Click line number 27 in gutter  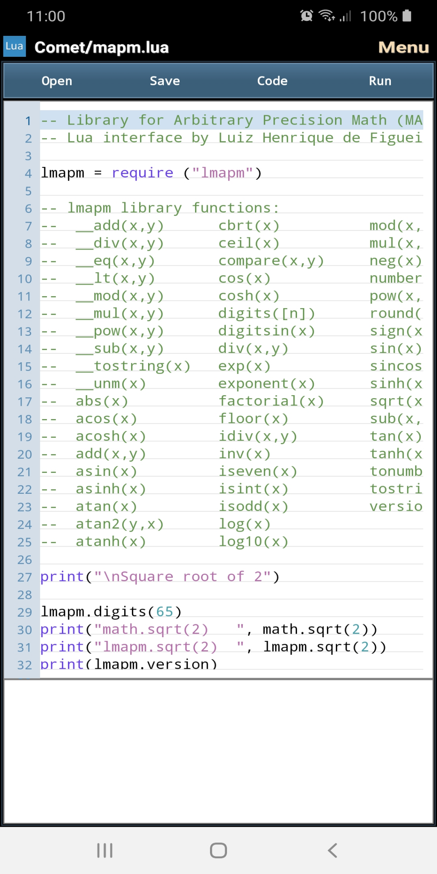click(25, 577)
